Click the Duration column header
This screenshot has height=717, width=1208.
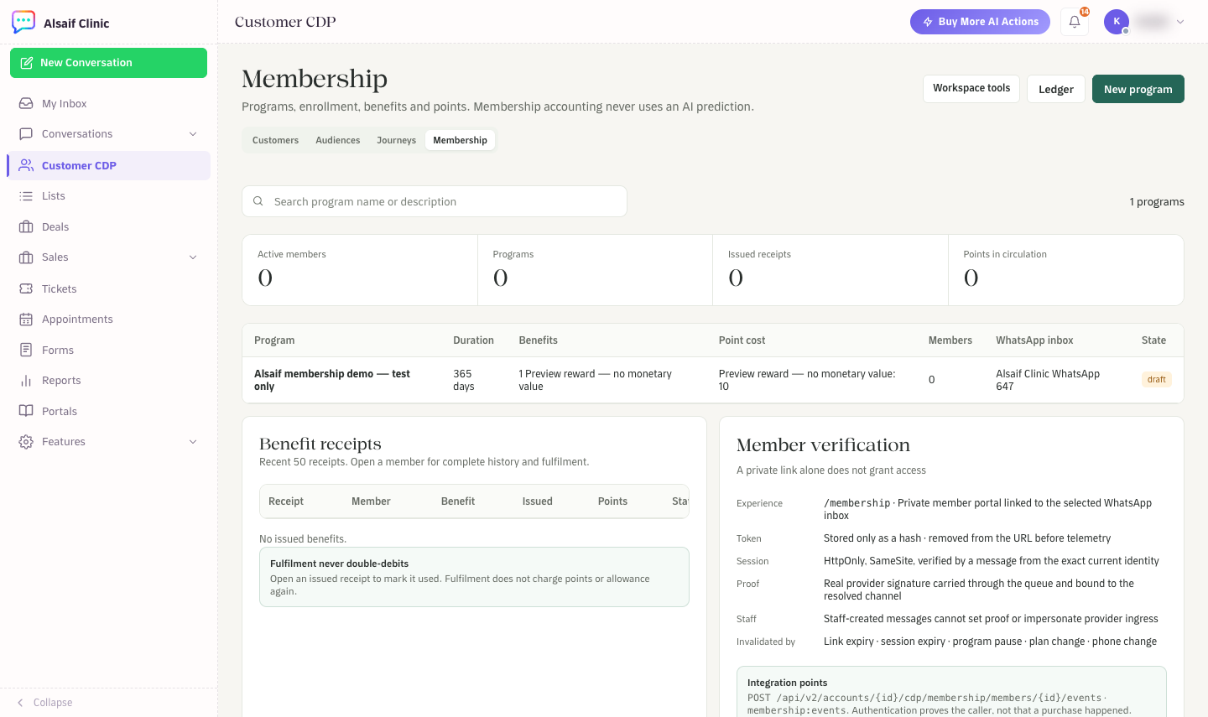473,340
